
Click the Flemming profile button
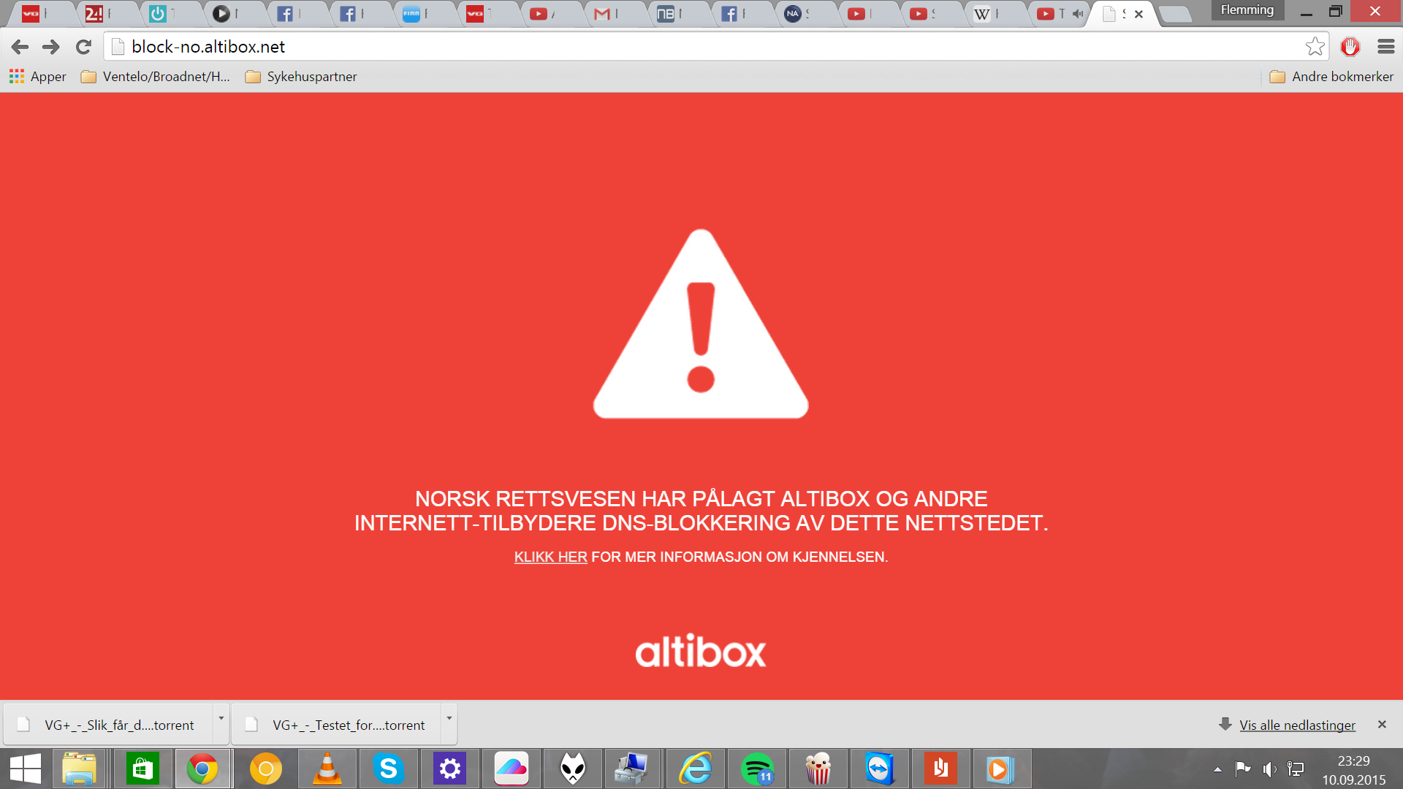(x=1247, y=10)
